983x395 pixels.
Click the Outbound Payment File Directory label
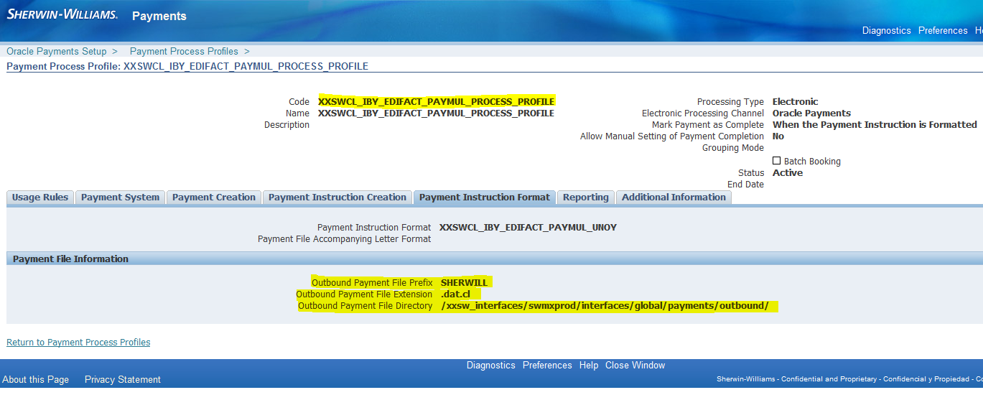point(365,306)
